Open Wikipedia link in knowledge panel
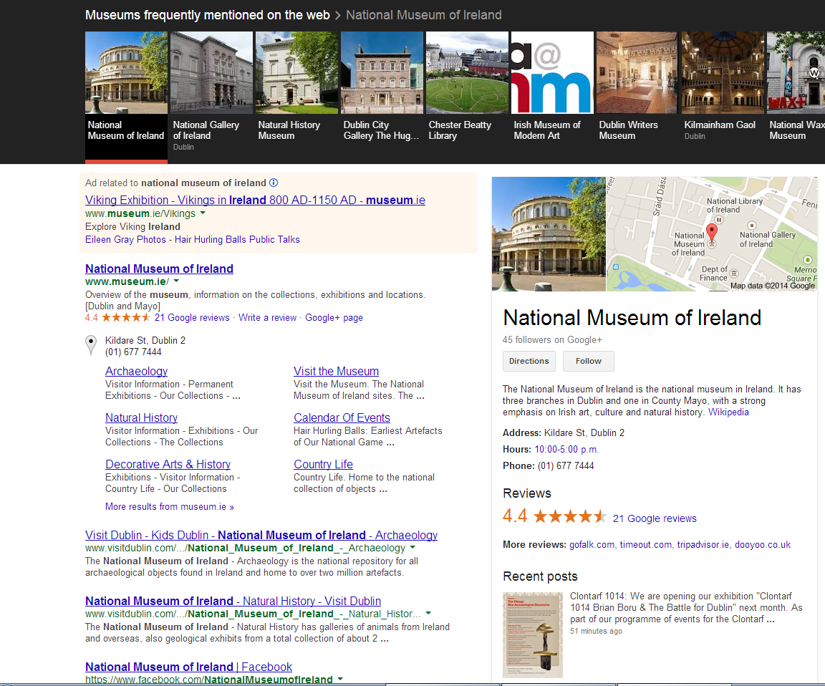Image resolution: width=825 pixels, height=686 pixels. [728, 412]
